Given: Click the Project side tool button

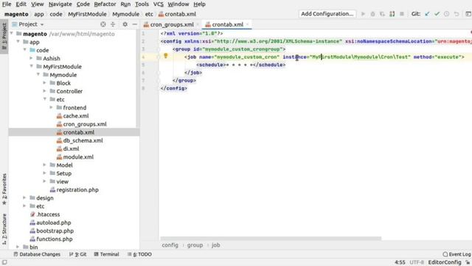Looking at the screenshot, I should click(x=4, y=37).
